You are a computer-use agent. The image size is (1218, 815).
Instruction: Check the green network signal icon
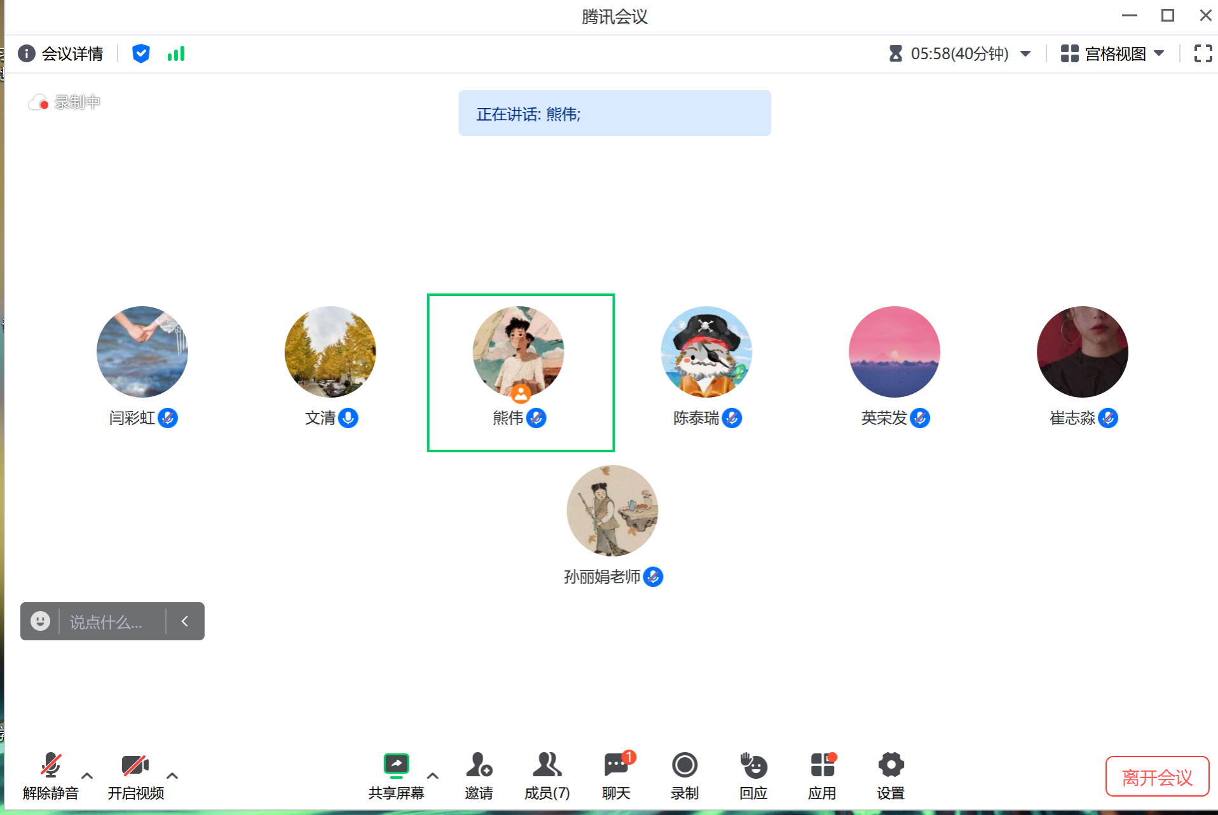click(176, 54)
